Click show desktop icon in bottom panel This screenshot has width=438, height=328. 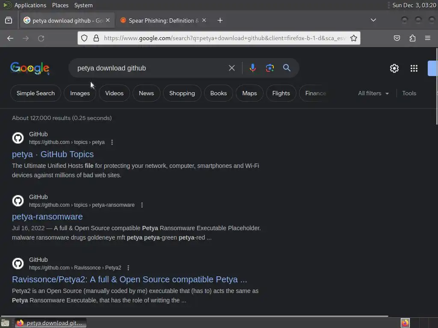click(5, 323)
